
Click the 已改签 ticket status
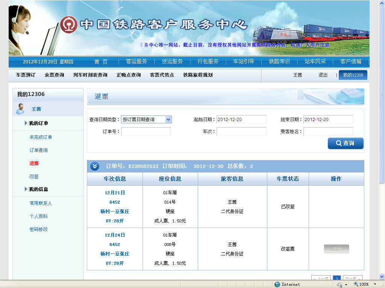pyautogui.click(x=288, y=207)
